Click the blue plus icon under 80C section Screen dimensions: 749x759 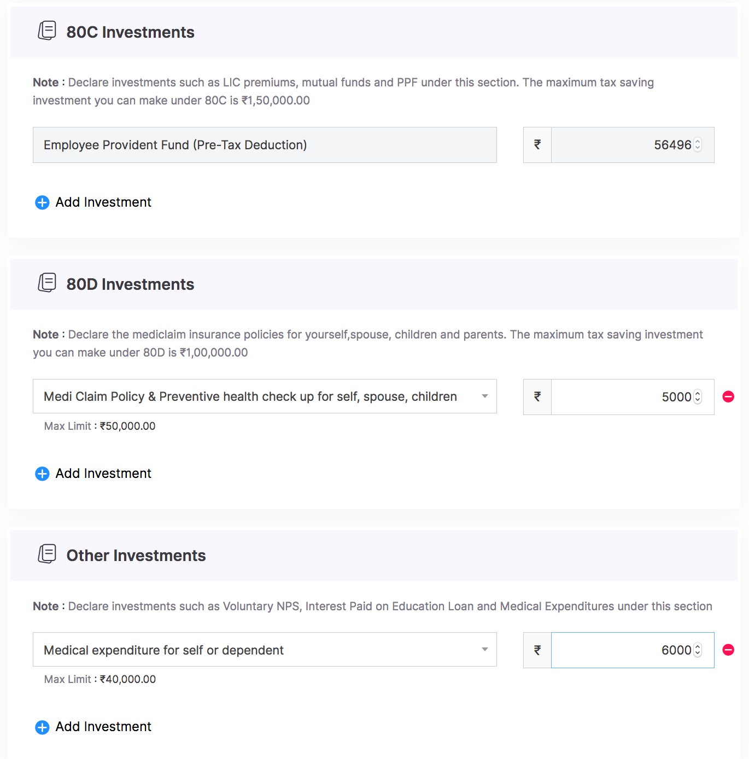(42, 202)
